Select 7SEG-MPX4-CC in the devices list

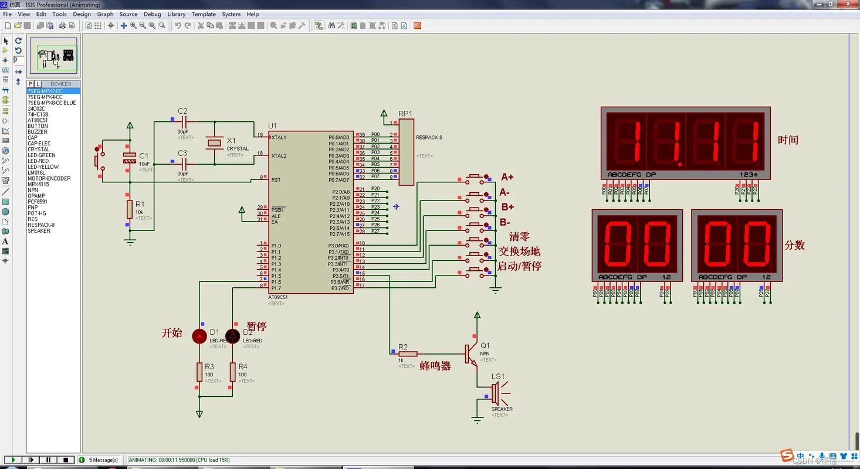[x=53, y=97]
